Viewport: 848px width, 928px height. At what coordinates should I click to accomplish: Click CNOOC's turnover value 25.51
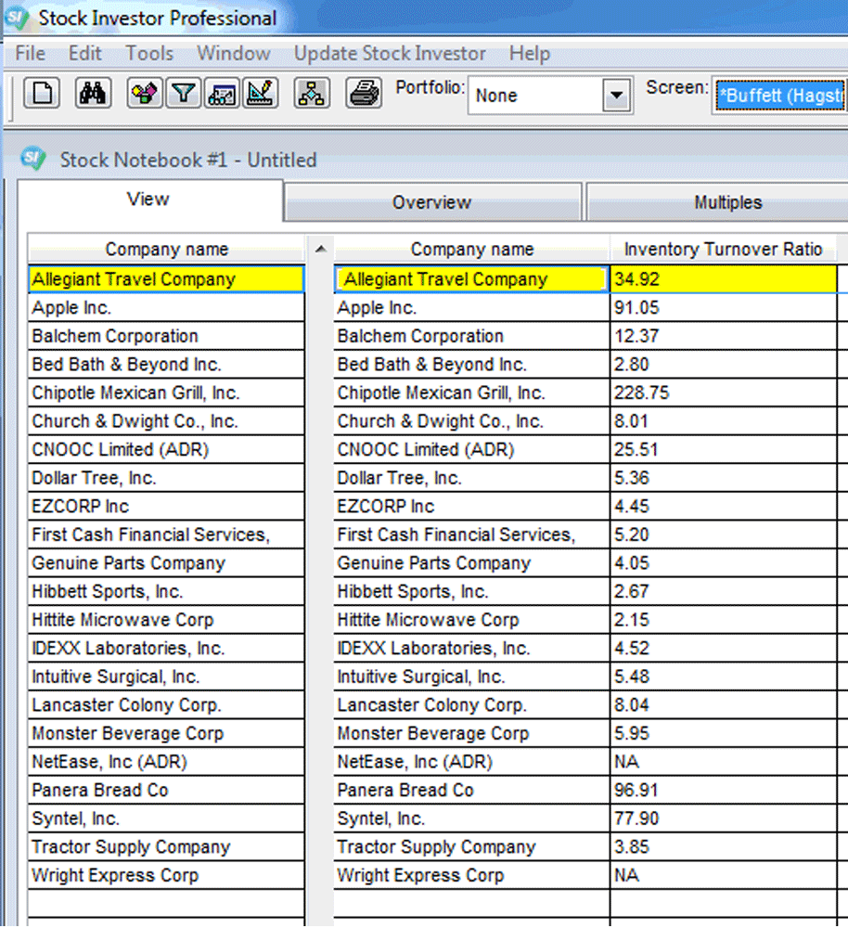(723, 450)
